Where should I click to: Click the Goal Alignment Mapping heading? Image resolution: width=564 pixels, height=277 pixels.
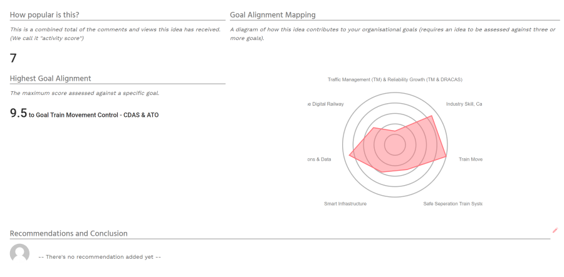[273, 14]
